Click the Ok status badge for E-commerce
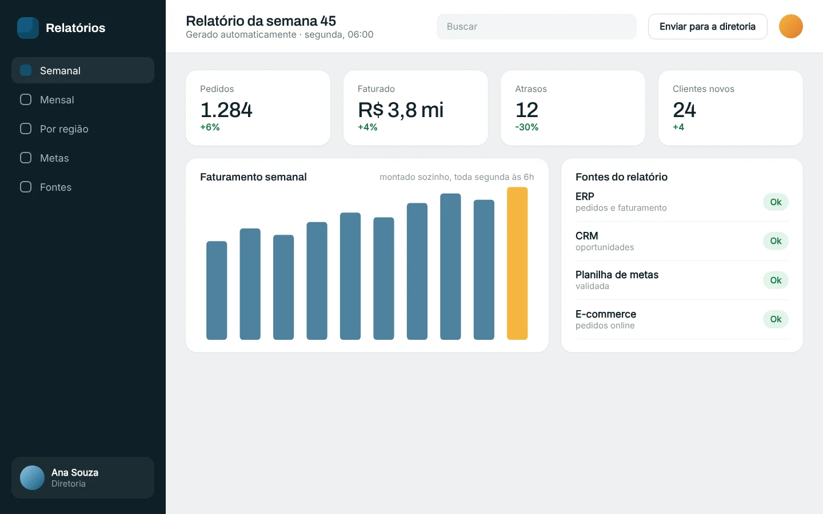Screen dimensions: 823x514 (x=776, y=319)
